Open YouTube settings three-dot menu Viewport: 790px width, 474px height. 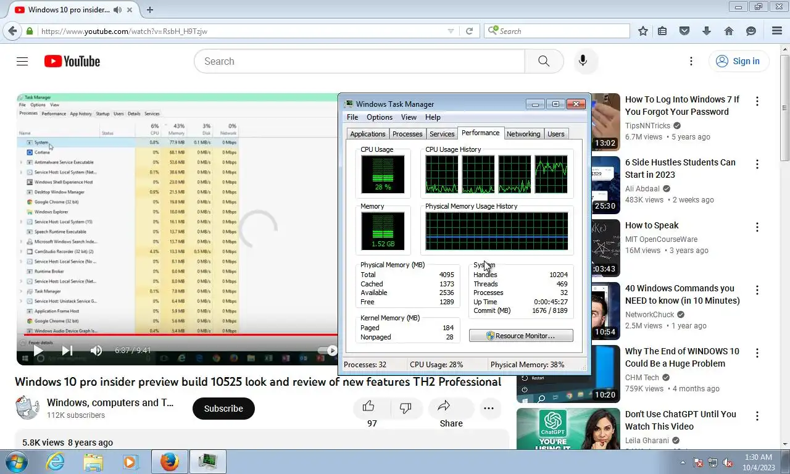point(691,61)
